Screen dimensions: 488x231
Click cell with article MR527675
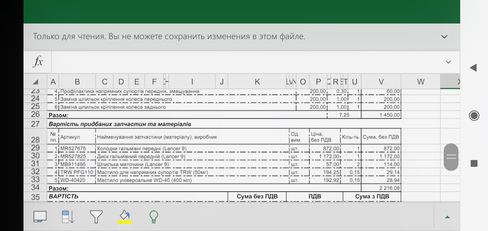coord(77,149)
